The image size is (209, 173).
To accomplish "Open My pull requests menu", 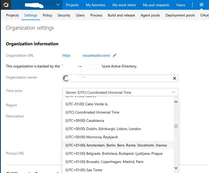I will click(156, 5).
